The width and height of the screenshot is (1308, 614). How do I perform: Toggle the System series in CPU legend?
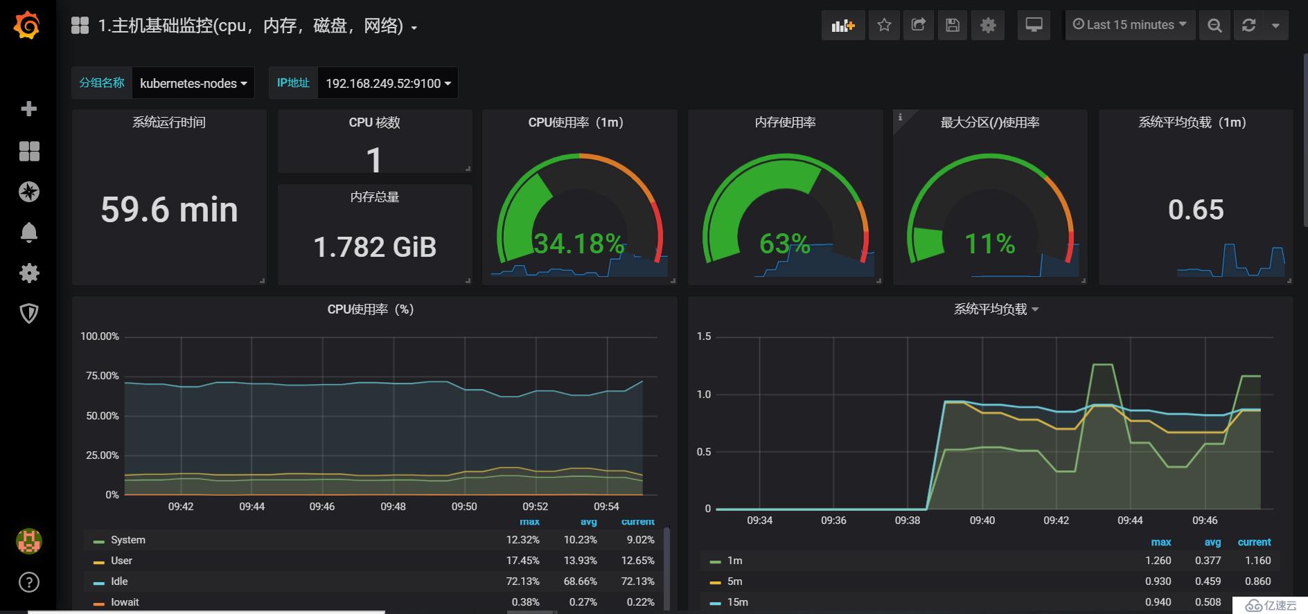[x=128, y=540]
